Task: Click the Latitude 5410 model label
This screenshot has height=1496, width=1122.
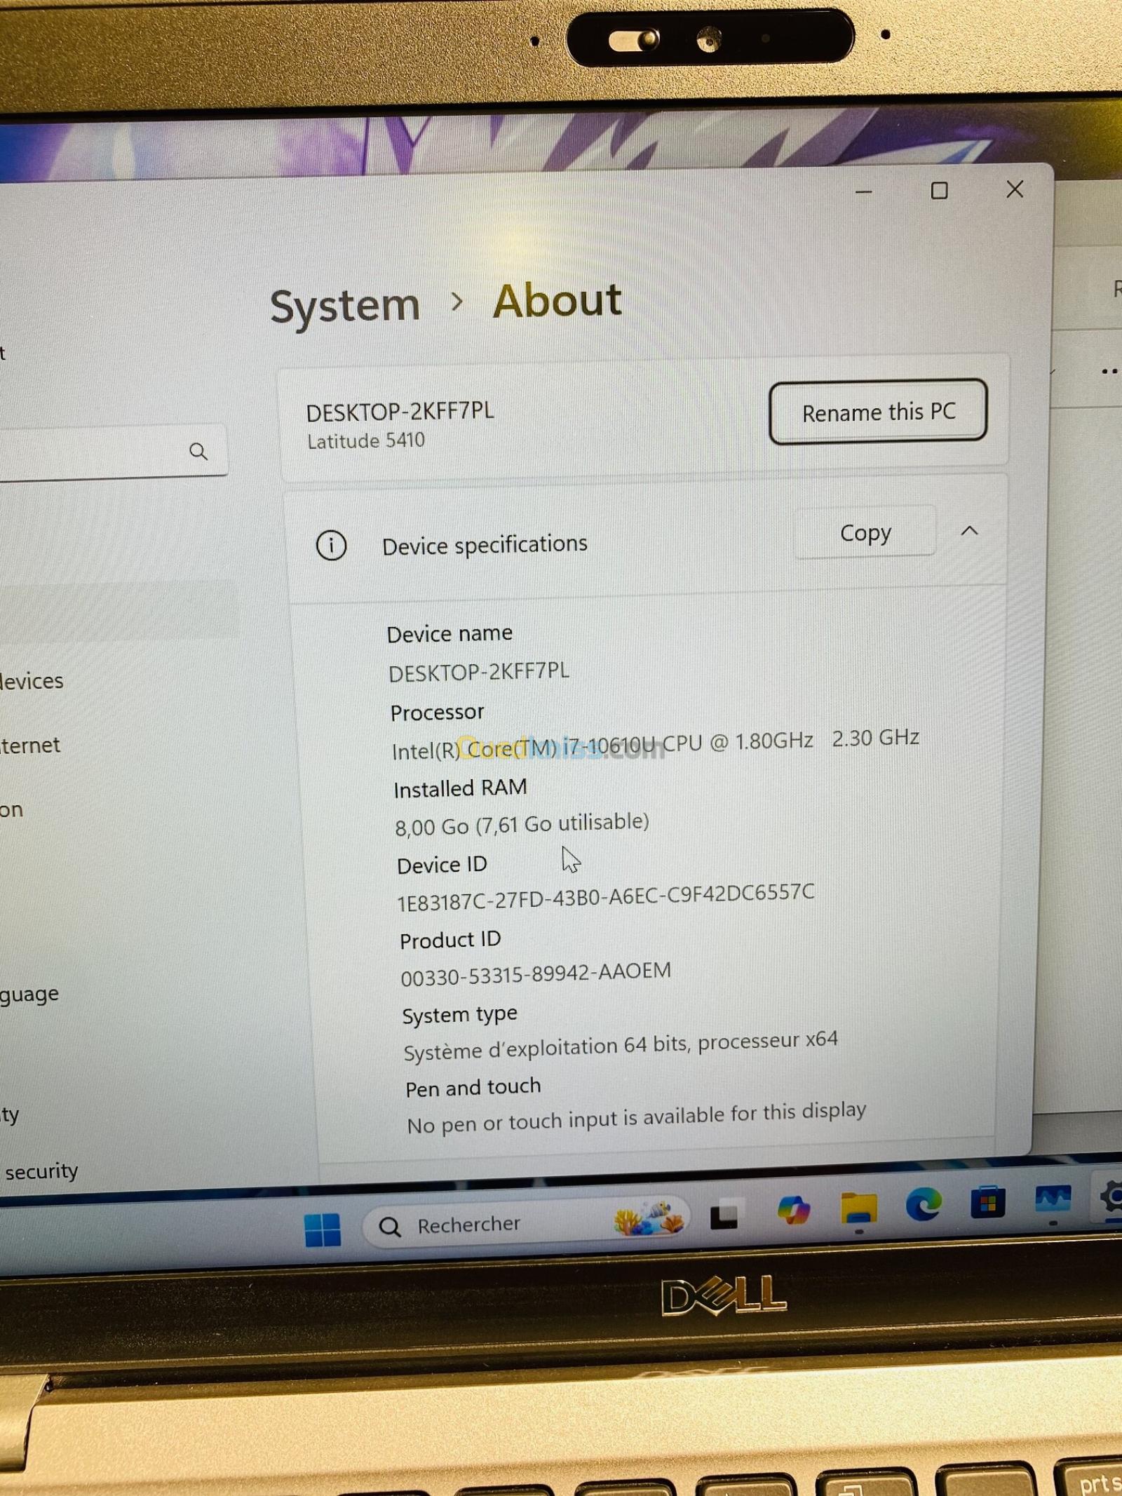Action: tap(365, 441)
